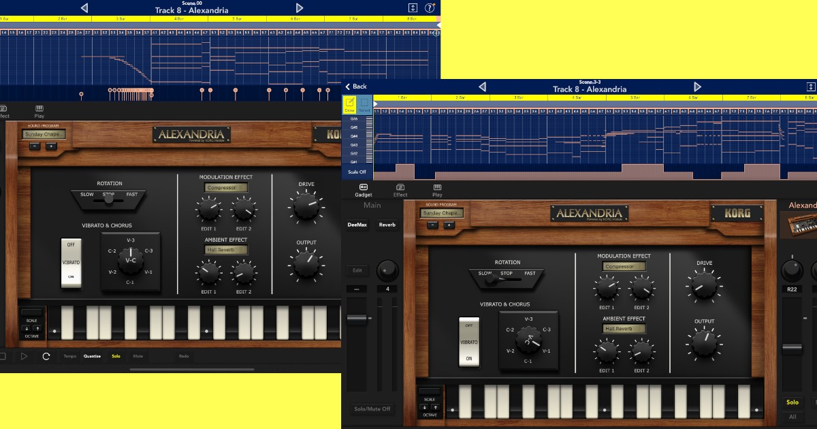Open Hall Reverb ambient effect selector in Scene 3-3 window
The width and height of the screenshot is (817, 429).
click(624, 329)
